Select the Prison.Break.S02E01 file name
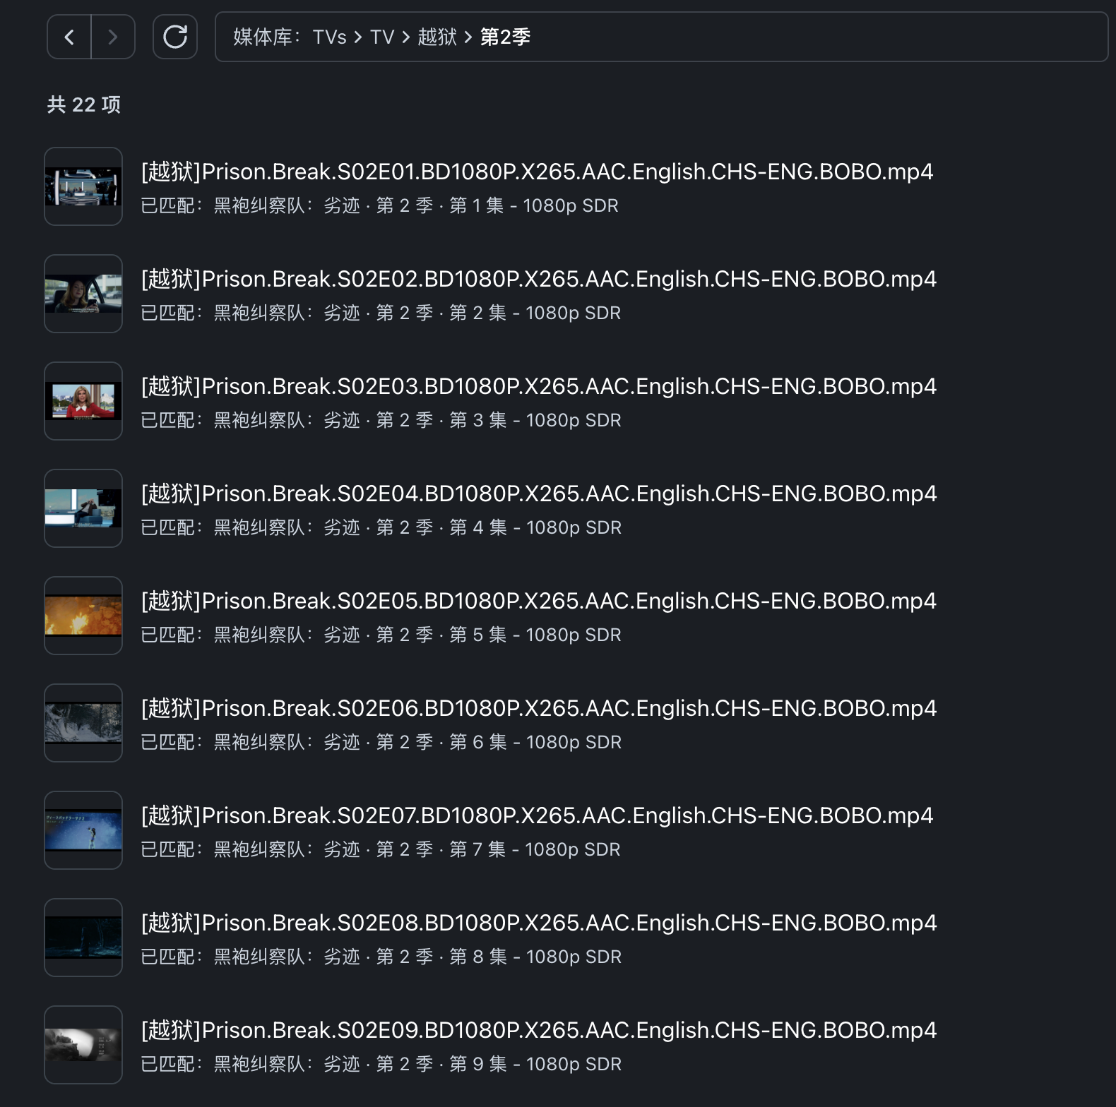The height and width of the screenshot is (1107, 1116). tap(537, 172)
